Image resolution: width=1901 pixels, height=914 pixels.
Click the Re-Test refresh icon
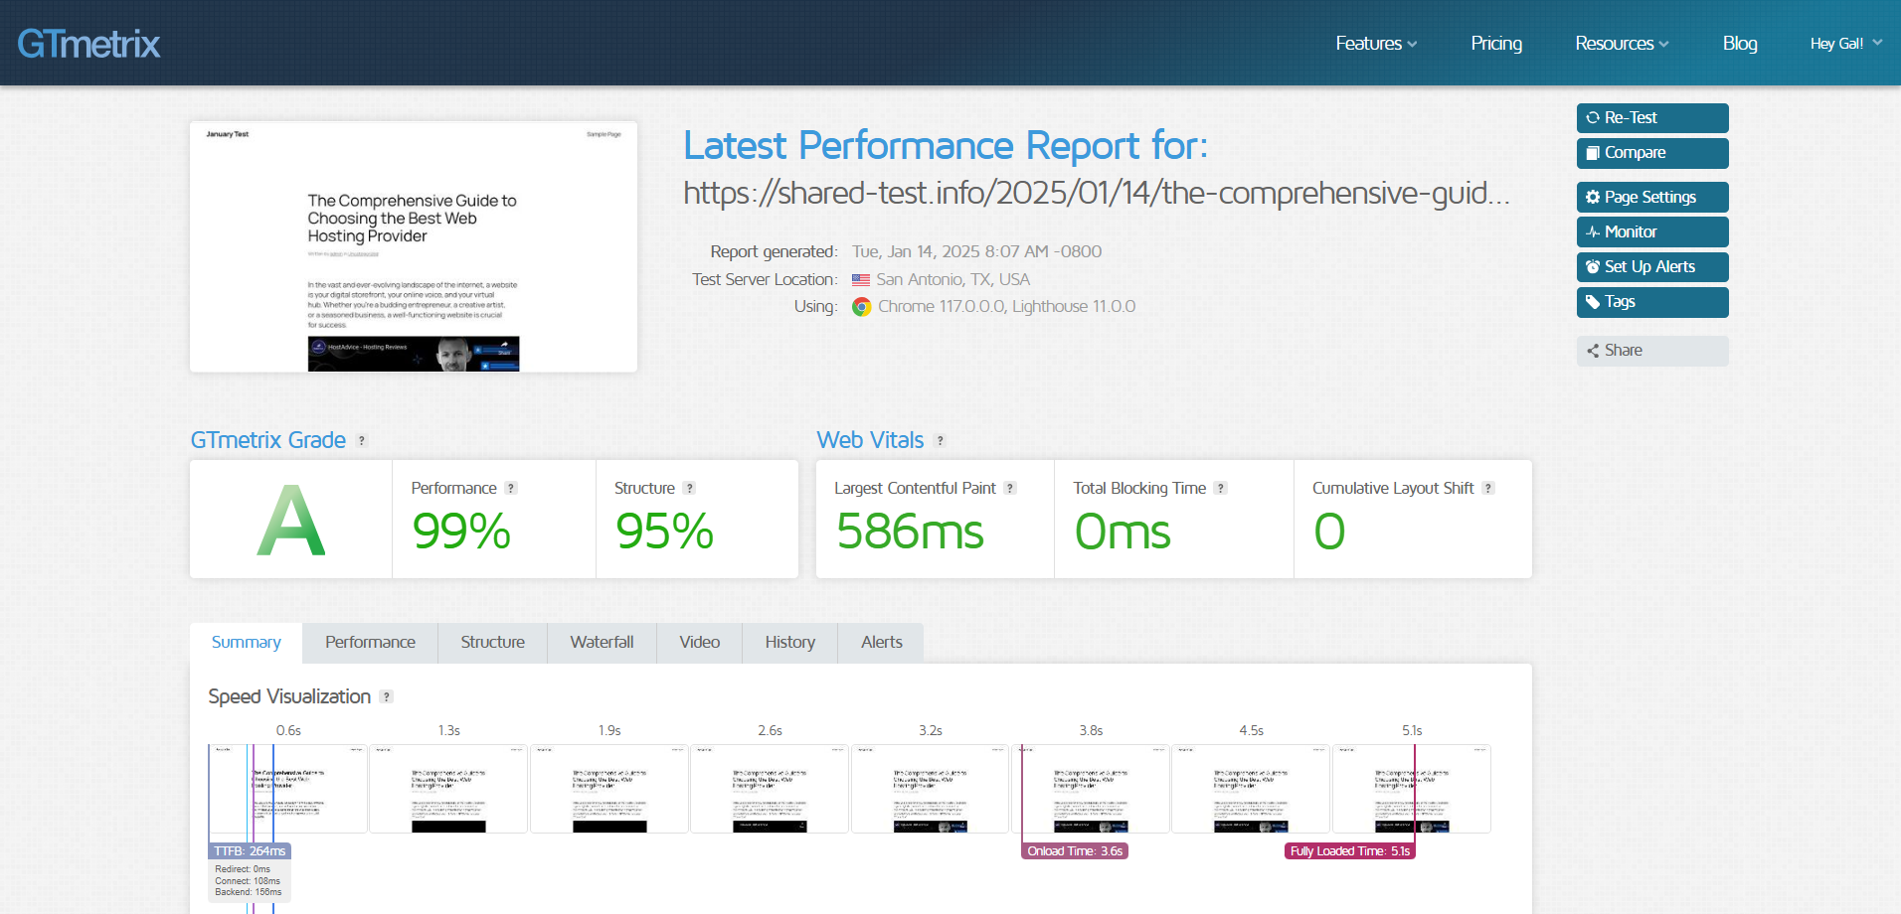coord(1593,117)
